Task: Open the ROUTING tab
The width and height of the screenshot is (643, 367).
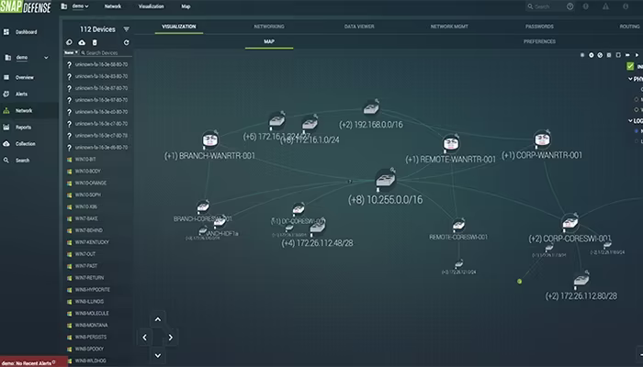Action: tap(629, 27)
